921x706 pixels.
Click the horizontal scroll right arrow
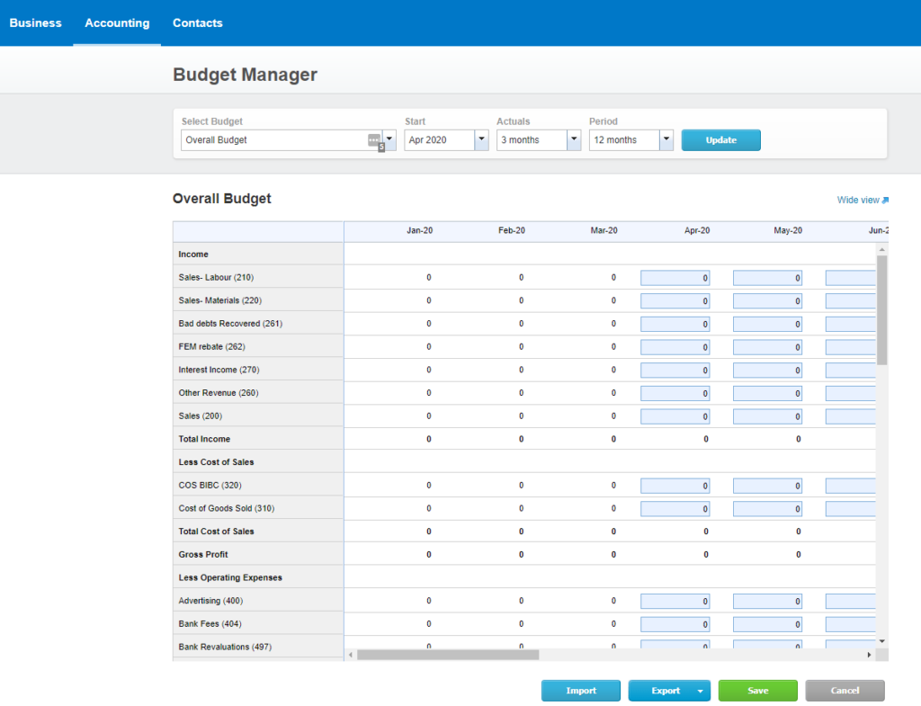coord(869,655)
